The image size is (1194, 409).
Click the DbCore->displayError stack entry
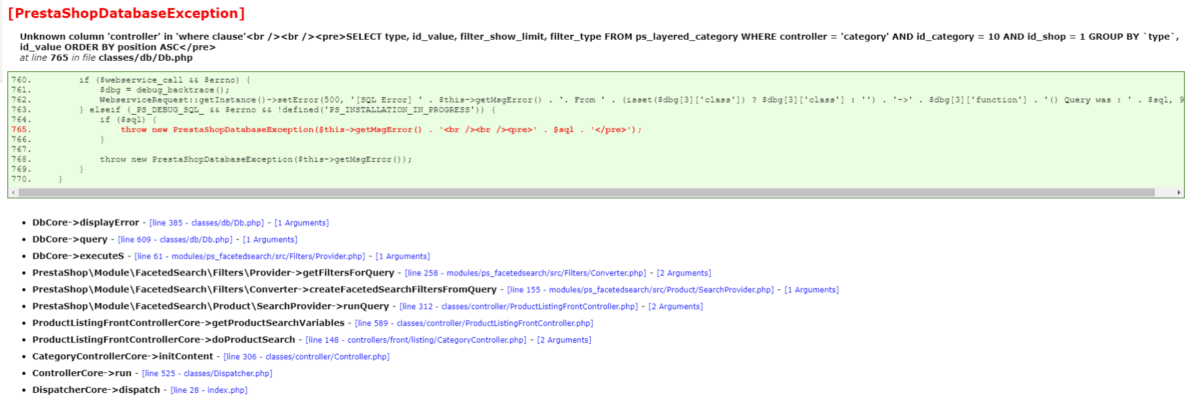pyautogui.click(x=86, y=223)
